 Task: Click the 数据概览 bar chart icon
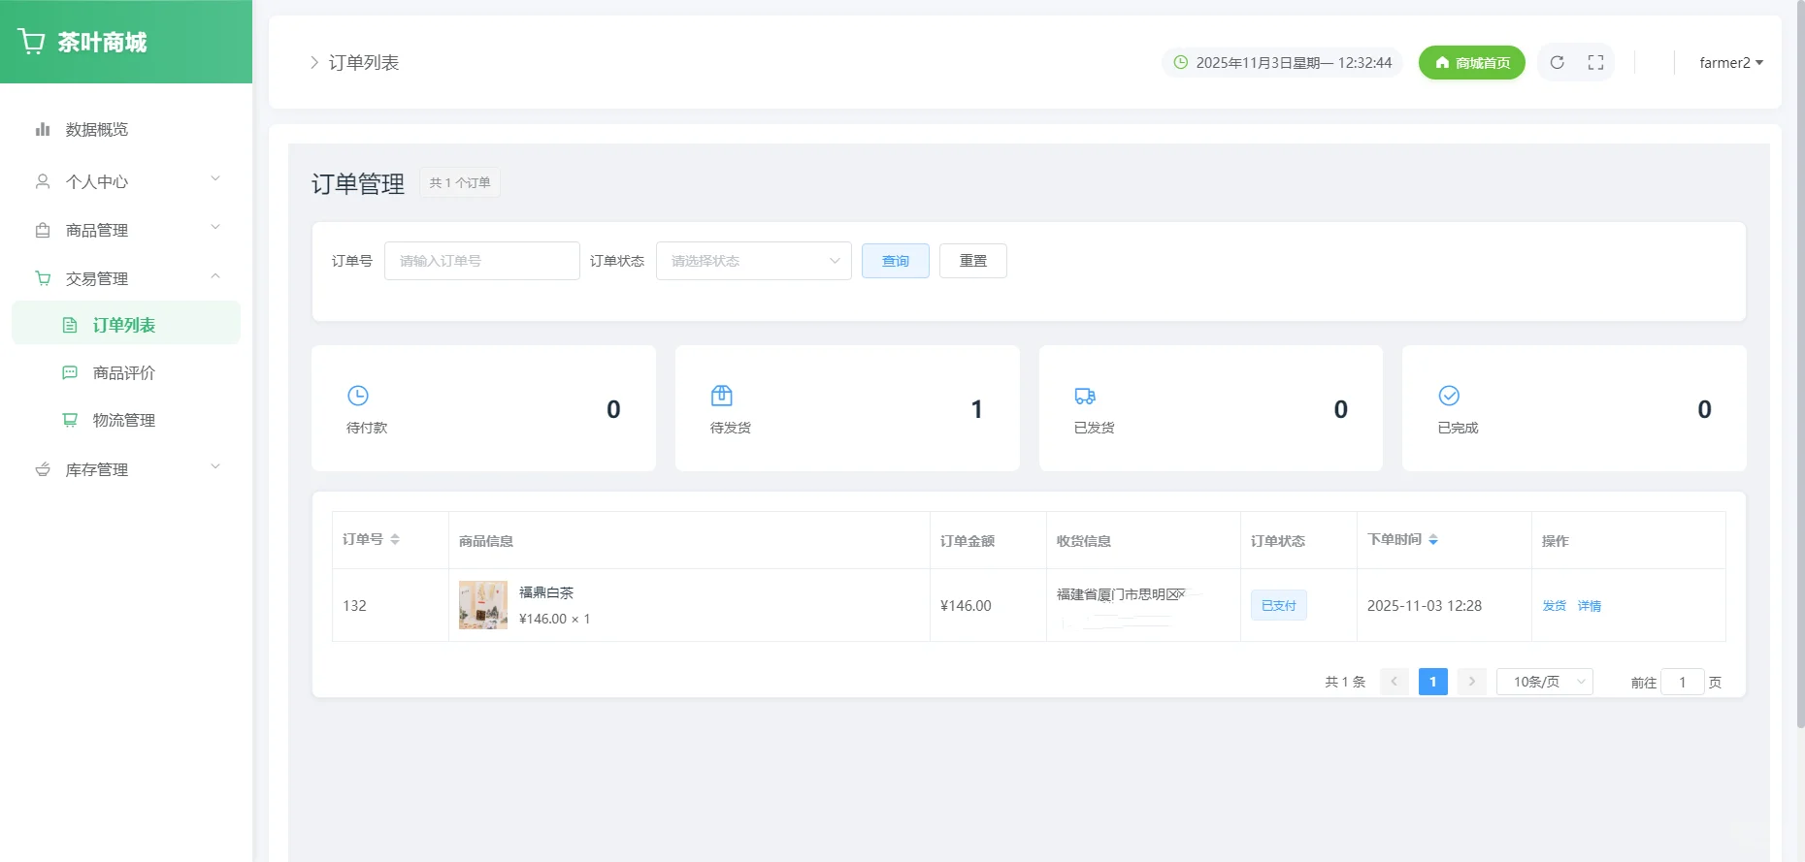coord(43,129)
